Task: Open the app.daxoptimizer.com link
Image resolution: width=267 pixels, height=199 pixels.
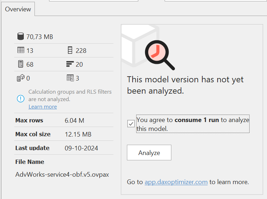Action: (176, 182)
